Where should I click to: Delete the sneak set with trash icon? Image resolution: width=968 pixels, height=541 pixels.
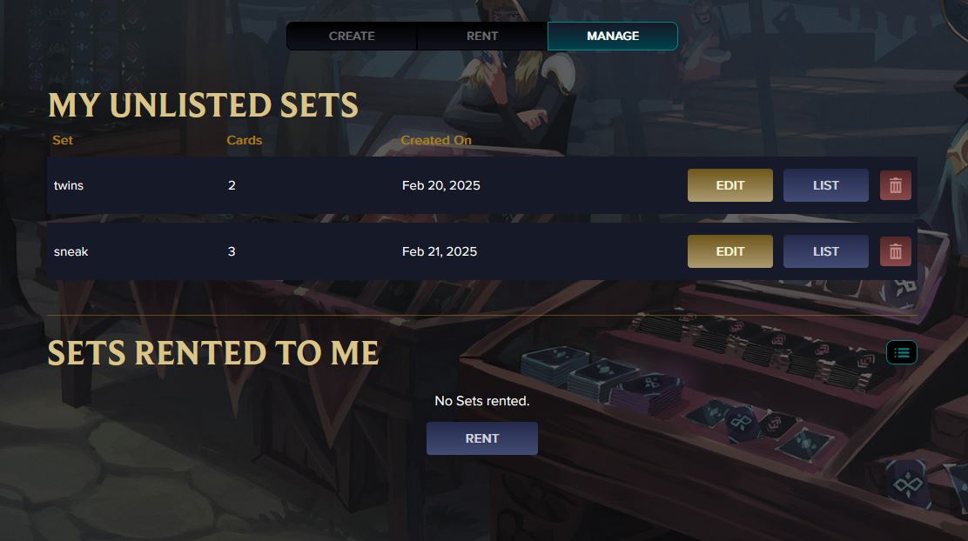tap(895, 251)
